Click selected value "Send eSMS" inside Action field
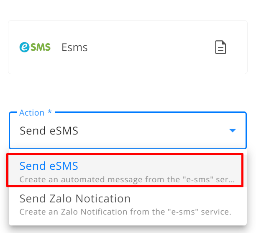This screenshot has width=256, height=233. pos(49,131)
